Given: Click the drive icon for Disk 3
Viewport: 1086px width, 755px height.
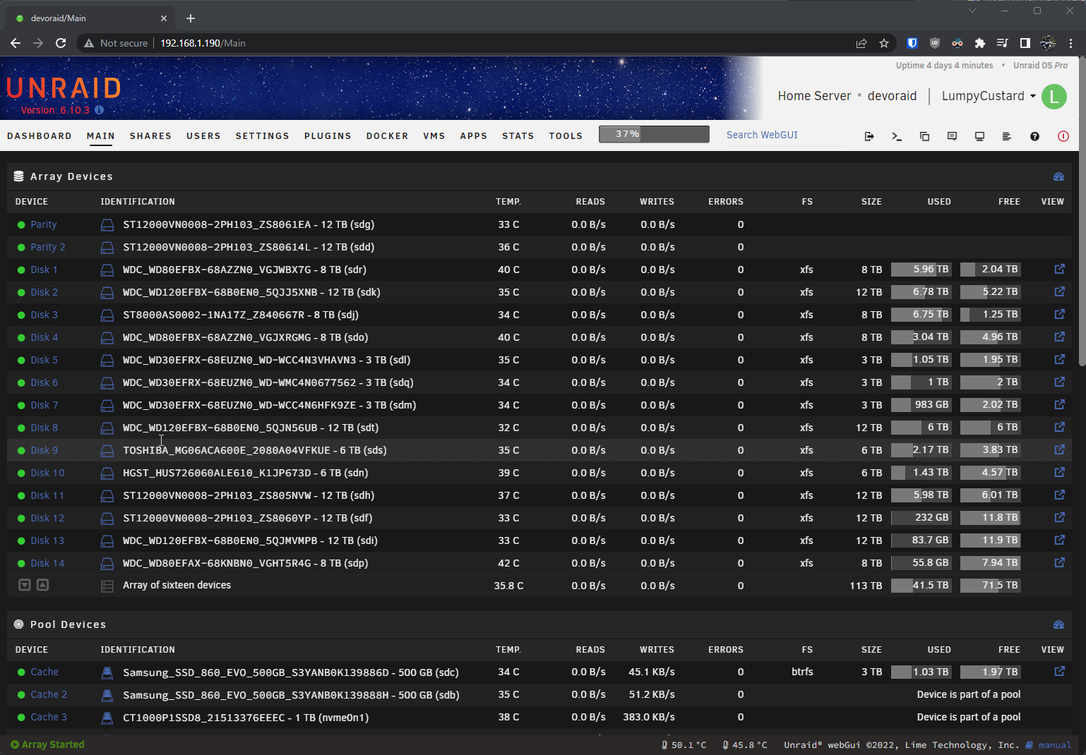Looking at the screenshot, I should point(107,315).
